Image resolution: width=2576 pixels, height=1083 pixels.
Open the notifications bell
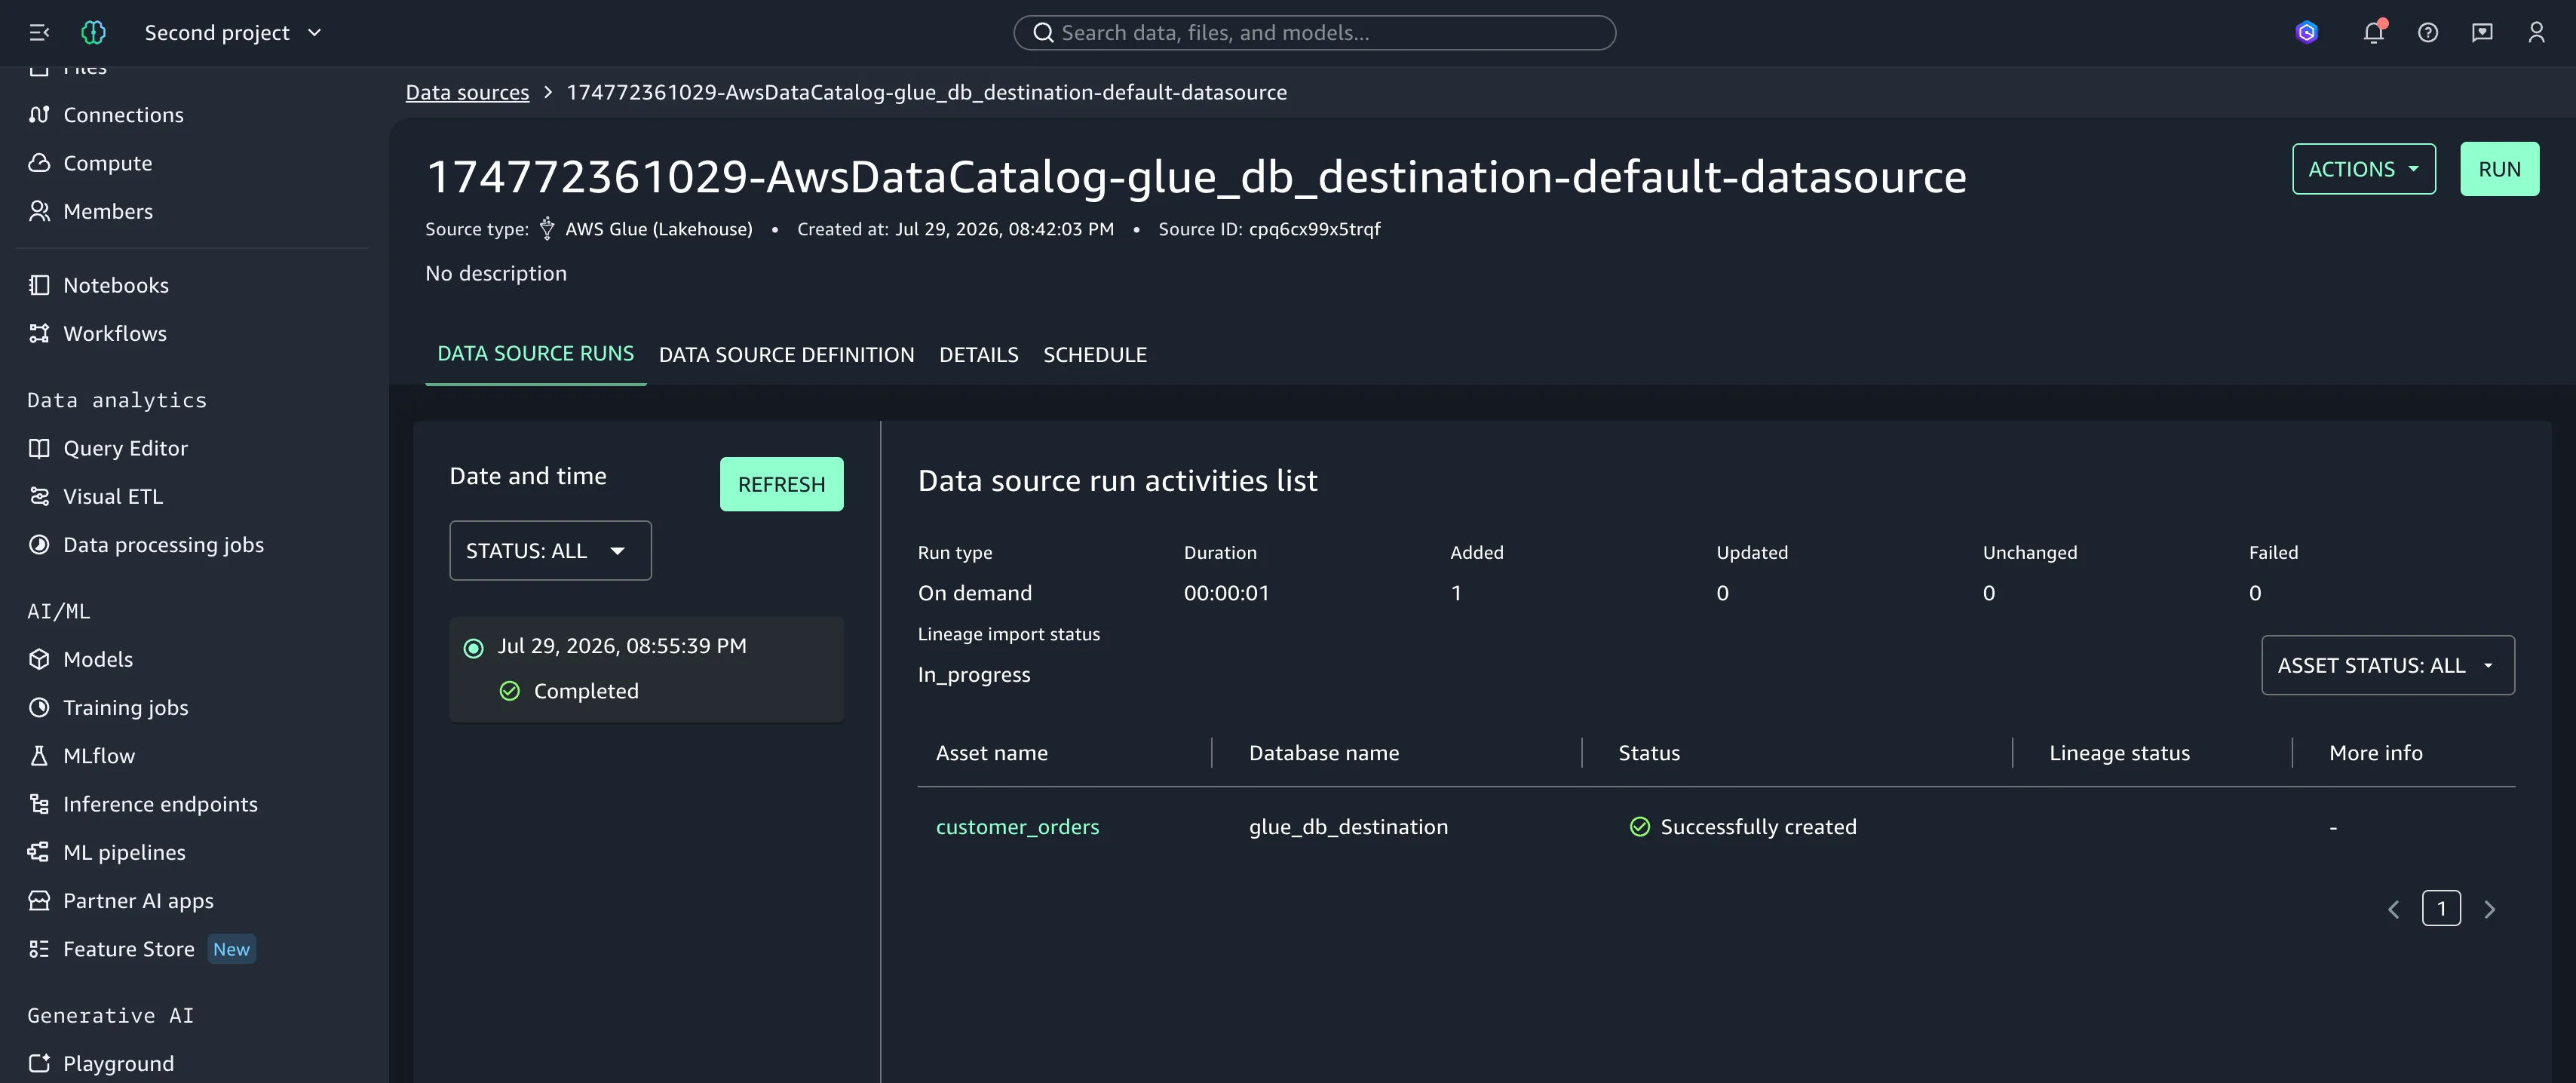coord(2374,33)
